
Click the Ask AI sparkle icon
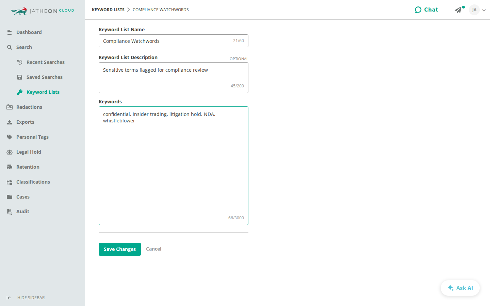(451, 288)
